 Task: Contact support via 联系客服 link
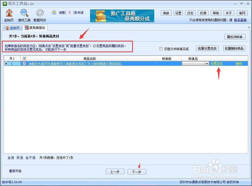241,20
